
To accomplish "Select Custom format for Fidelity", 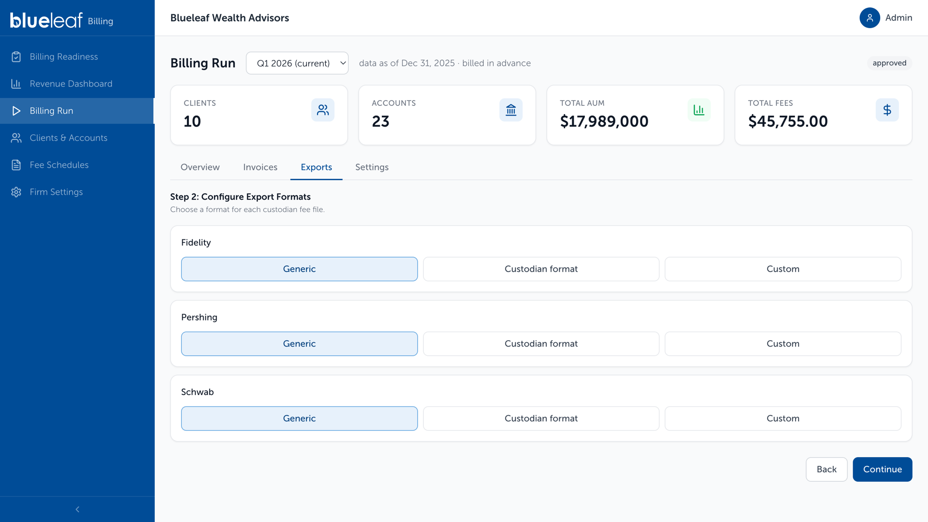I will pyautogui.click(x=783, y=269).
